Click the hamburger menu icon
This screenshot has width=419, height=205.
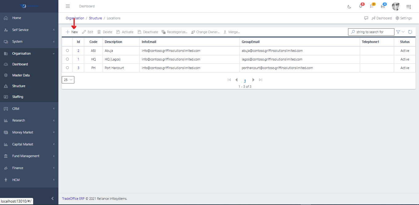[68, 6]
